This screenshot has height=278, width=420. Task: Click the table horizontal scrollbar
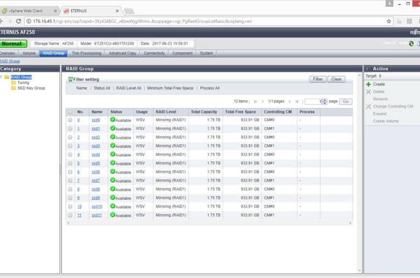point(209,223)
